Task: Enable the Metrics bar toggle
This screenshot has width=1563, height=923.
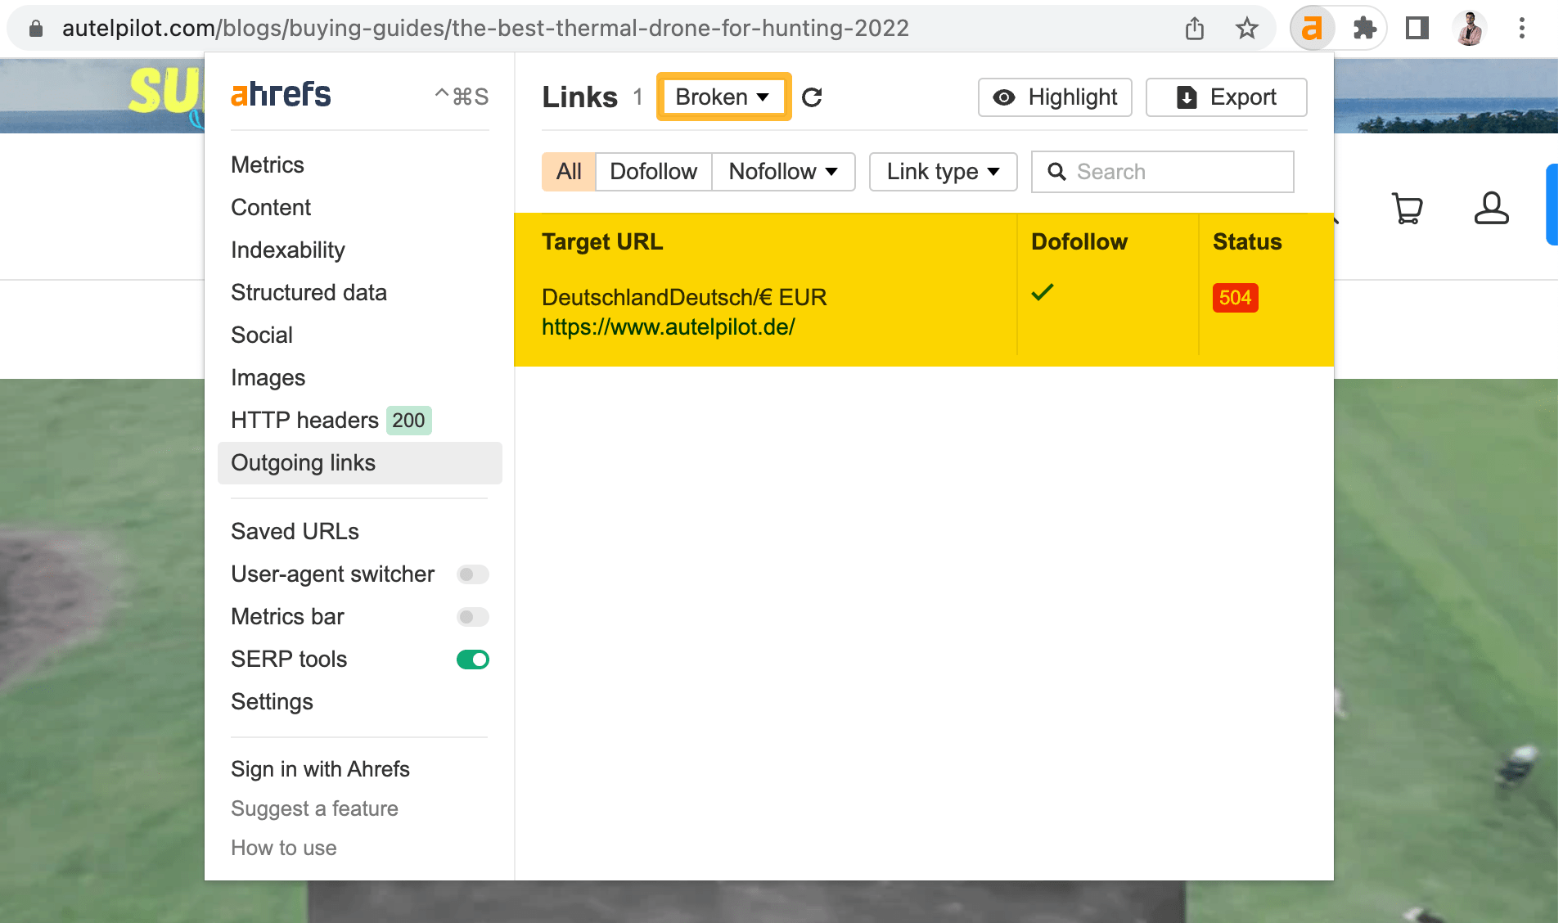Action: (x=472, y=617)
